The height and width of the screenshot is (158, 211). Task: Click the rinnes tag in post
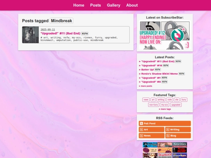(x=88, y=37)
